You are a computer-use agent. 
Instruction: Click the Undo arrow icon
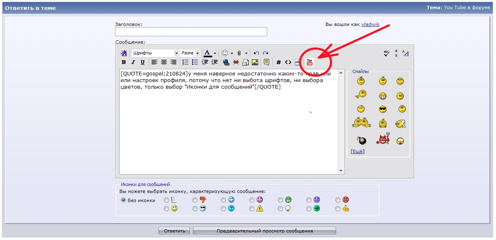click(256, 53)
